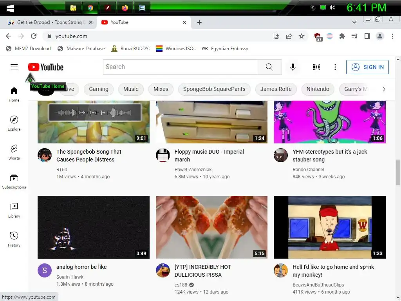Bookmark this page with the star
The width and height of the screenshot is (401, 301).
click(x=302, y=36)
